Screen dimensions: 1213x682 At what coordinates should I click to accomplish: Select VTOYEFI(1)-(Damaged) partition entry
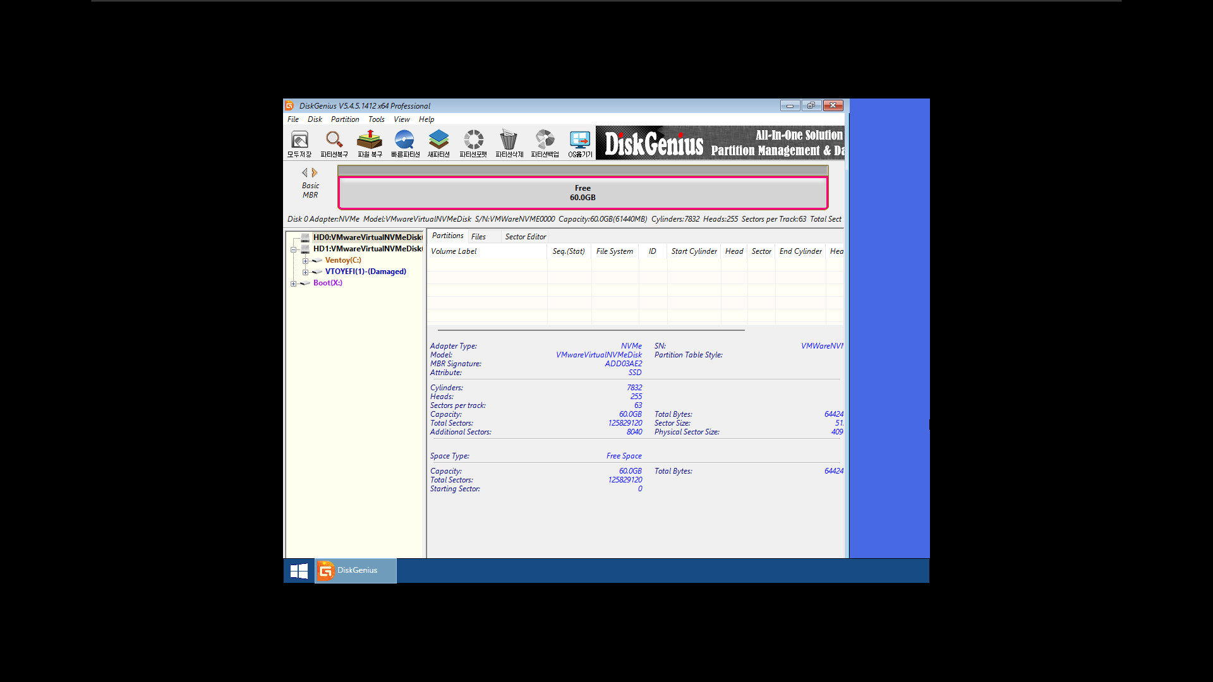click(364, 271)
